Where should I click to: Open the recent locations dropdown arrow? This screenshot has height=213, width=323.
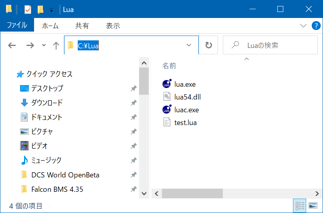click(x=44, y=45)
